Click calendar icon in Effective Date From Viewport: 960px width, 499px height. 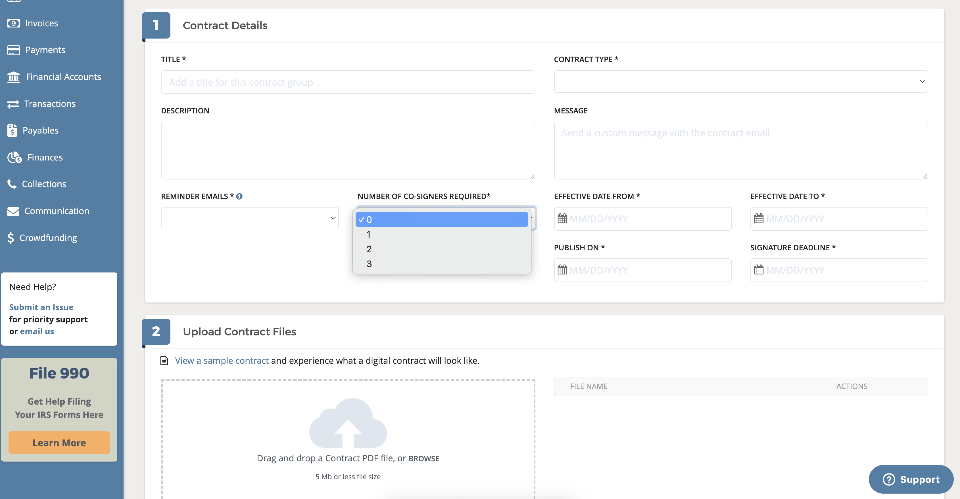click(x=562, y=218)
